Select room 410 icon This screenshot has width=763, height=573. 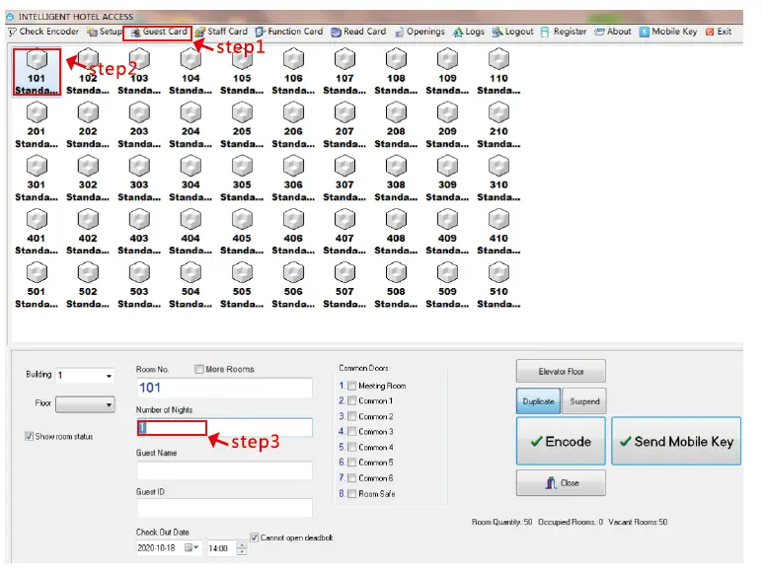coord(498,220)
